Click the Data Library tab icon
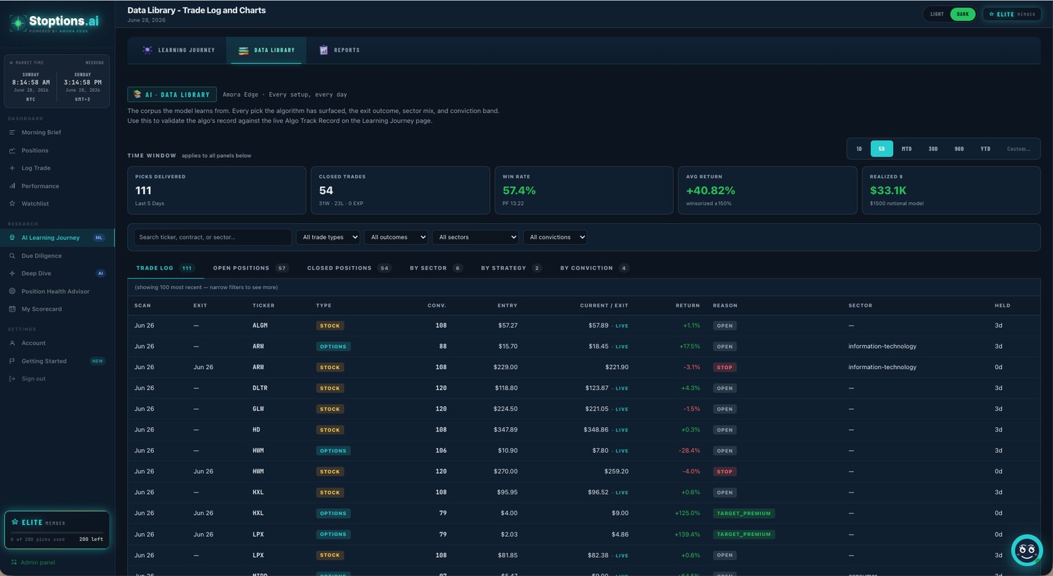Screen dimensions: 1053x576 point(244,51)
